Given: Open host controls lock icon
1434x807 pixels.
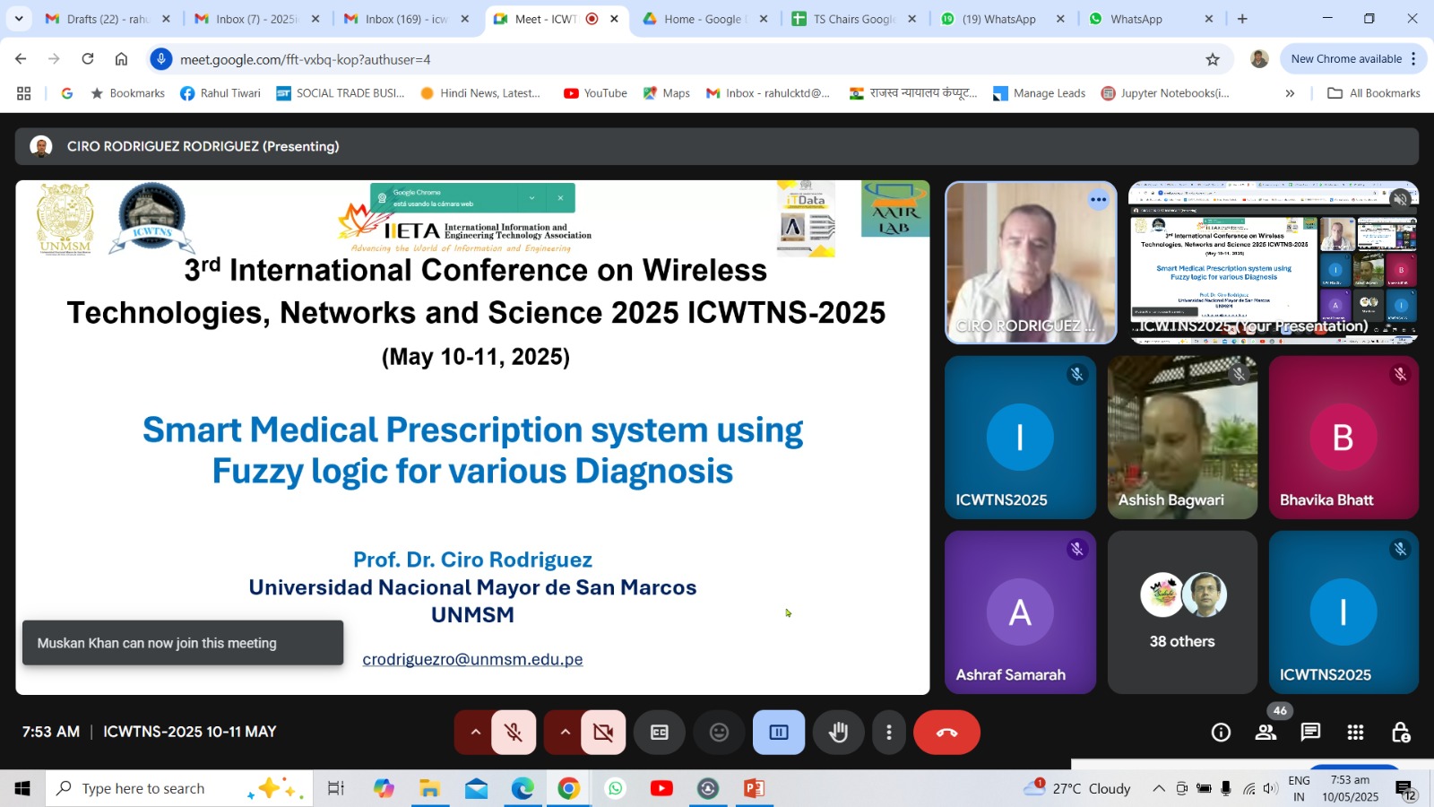Looking at the screenshot, I should (1400, 733).
